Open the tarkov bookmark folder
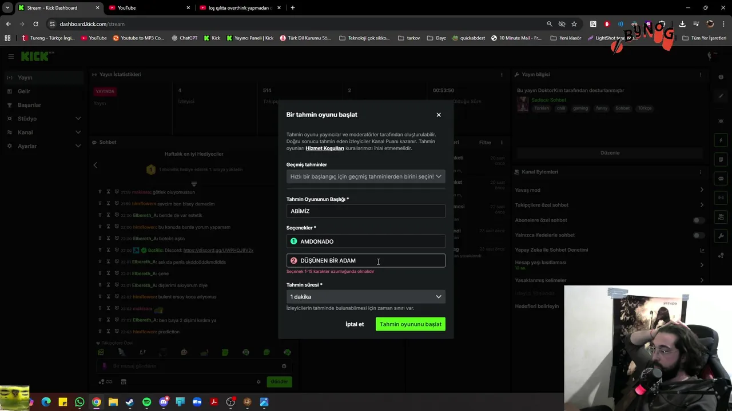732x411 pixels. 409,38
